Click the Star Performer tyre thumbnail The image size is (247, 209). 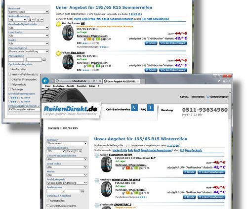coord(68,33)
